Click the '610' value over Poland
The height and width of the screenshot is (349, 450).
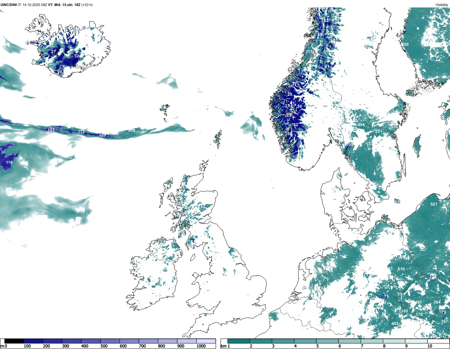pos(401,269)
